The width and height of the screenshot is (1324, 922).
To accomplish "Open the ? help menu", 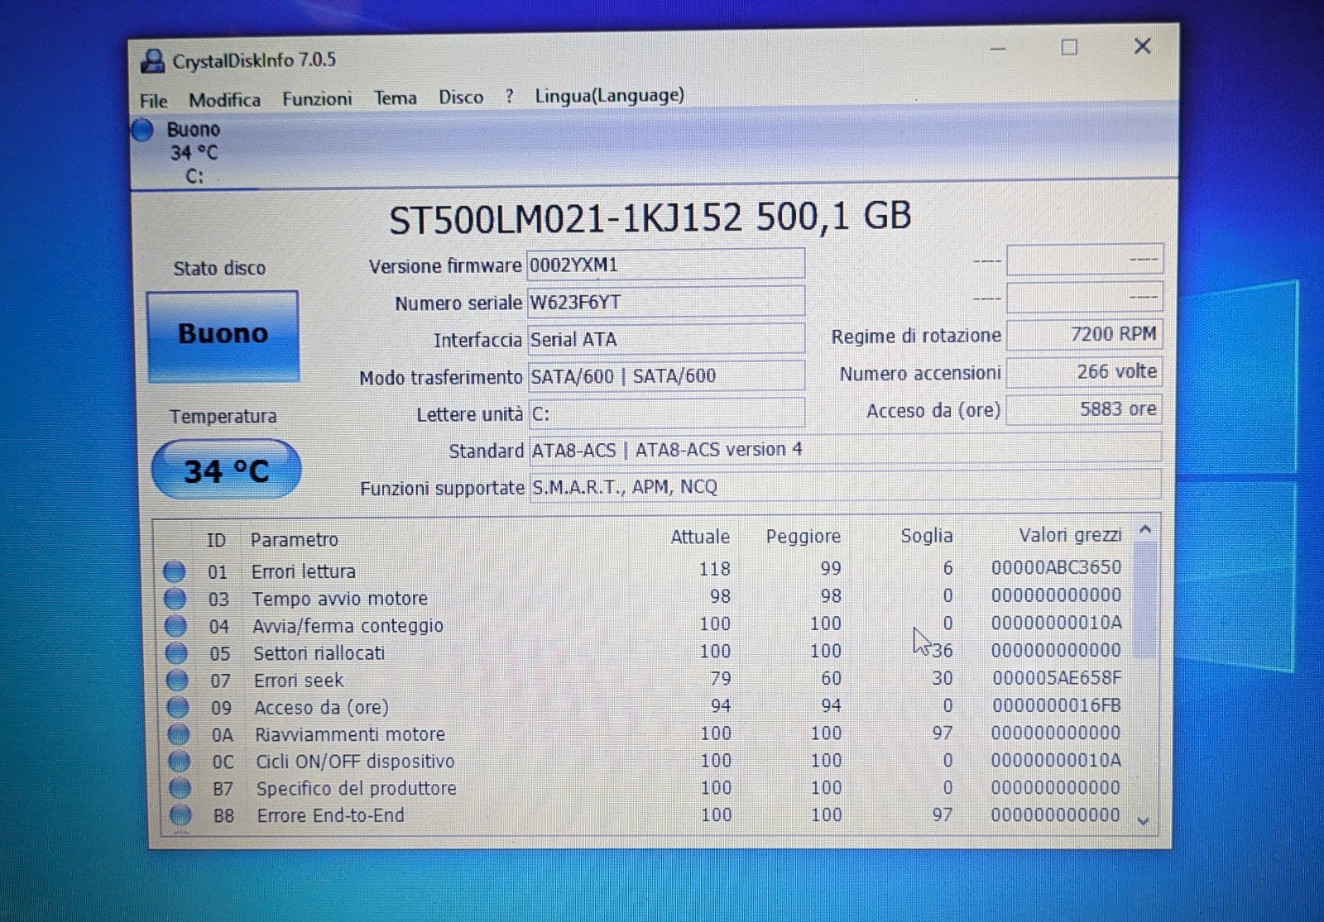I will 510,97.
